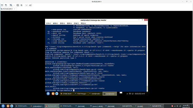The image size is (193, 108).
Task: Click the remote clock showing 02月23日 16:47
Action: 140,94
